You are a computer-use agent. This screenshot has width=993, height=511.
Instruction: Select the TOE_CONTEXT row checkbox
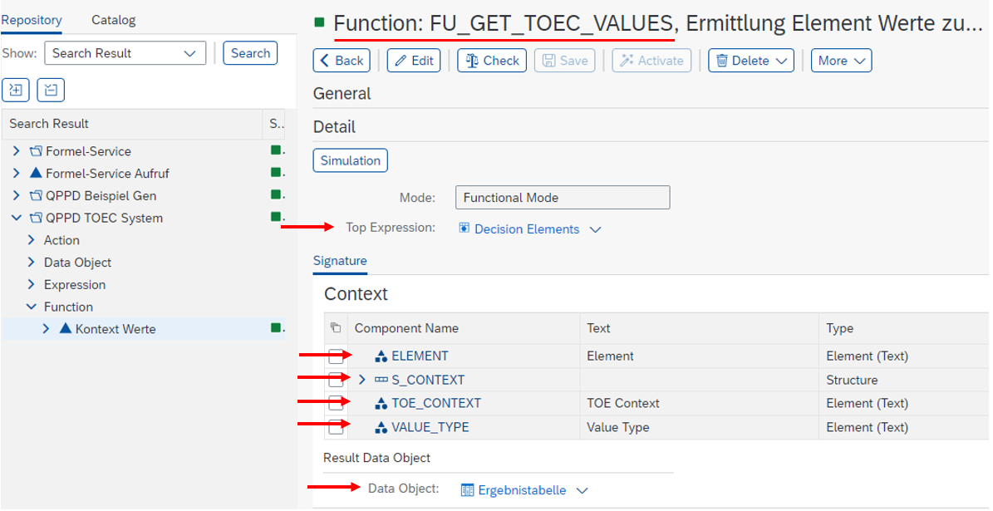[x=336, y=404]
